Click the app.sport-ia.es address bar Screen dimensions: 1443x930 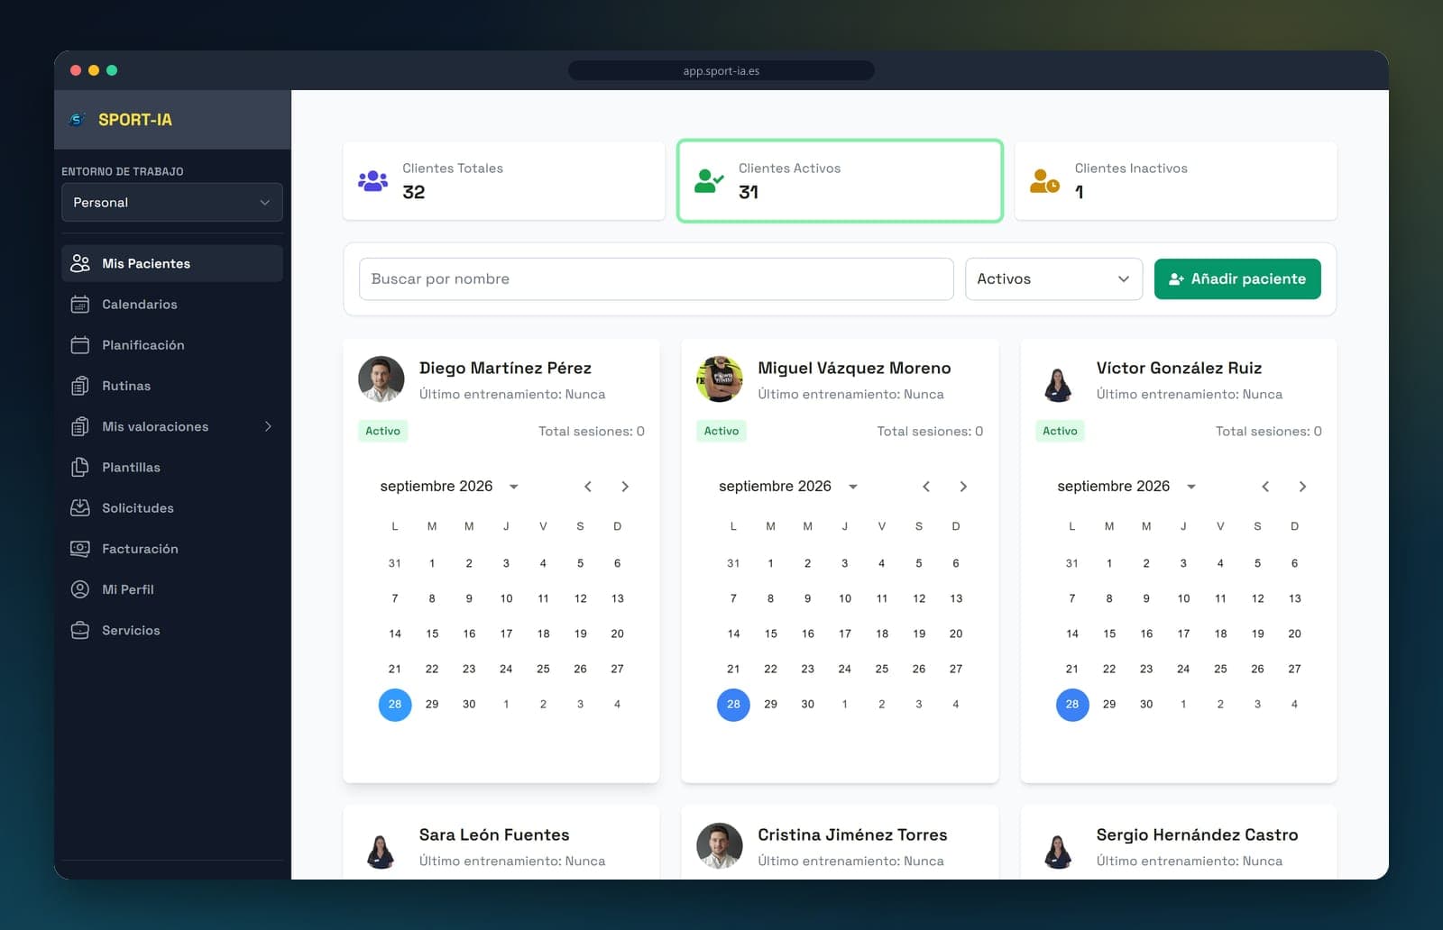[x=721, y=71]
